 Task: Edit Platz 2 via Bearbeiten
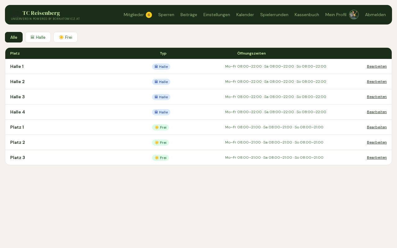pyautogui.click(x=377, y=142)
